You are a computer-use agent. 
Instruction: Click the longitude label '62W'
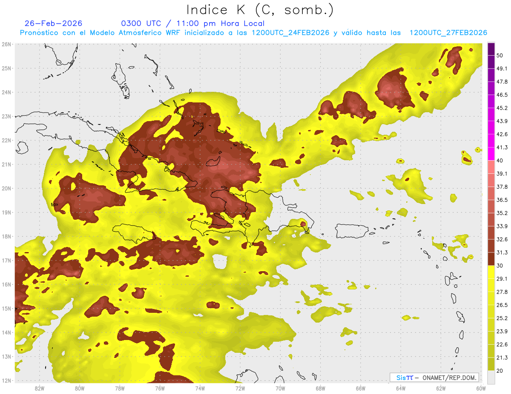(441, 388)
